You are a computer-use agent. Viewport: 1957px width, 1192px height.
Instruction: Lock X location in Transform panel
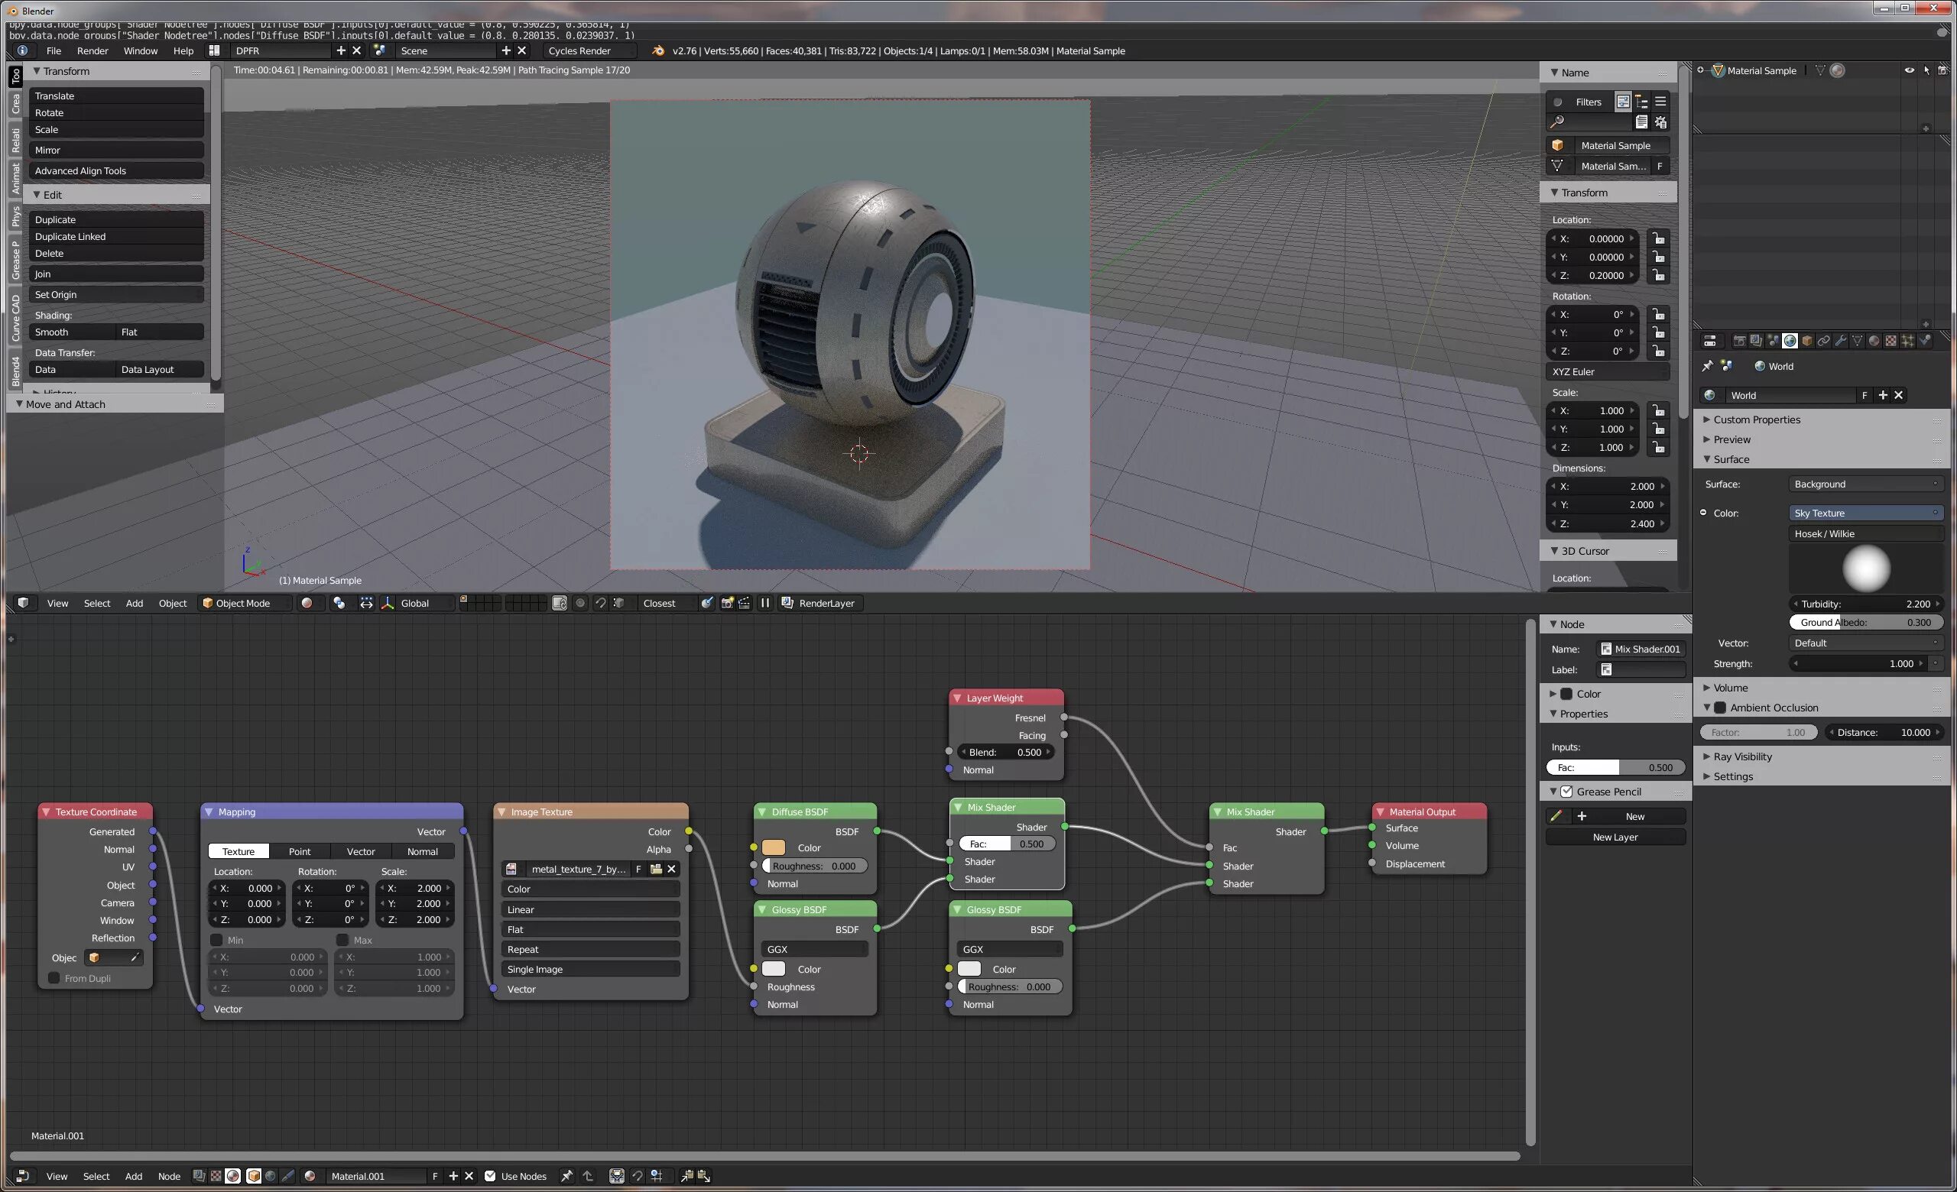(x=1658, y=238)
